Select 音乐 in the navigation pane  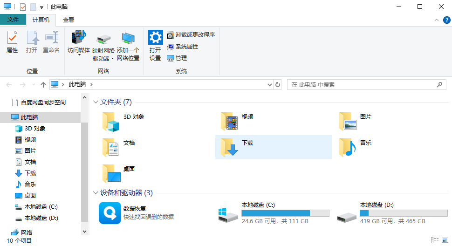pos(30,184)
